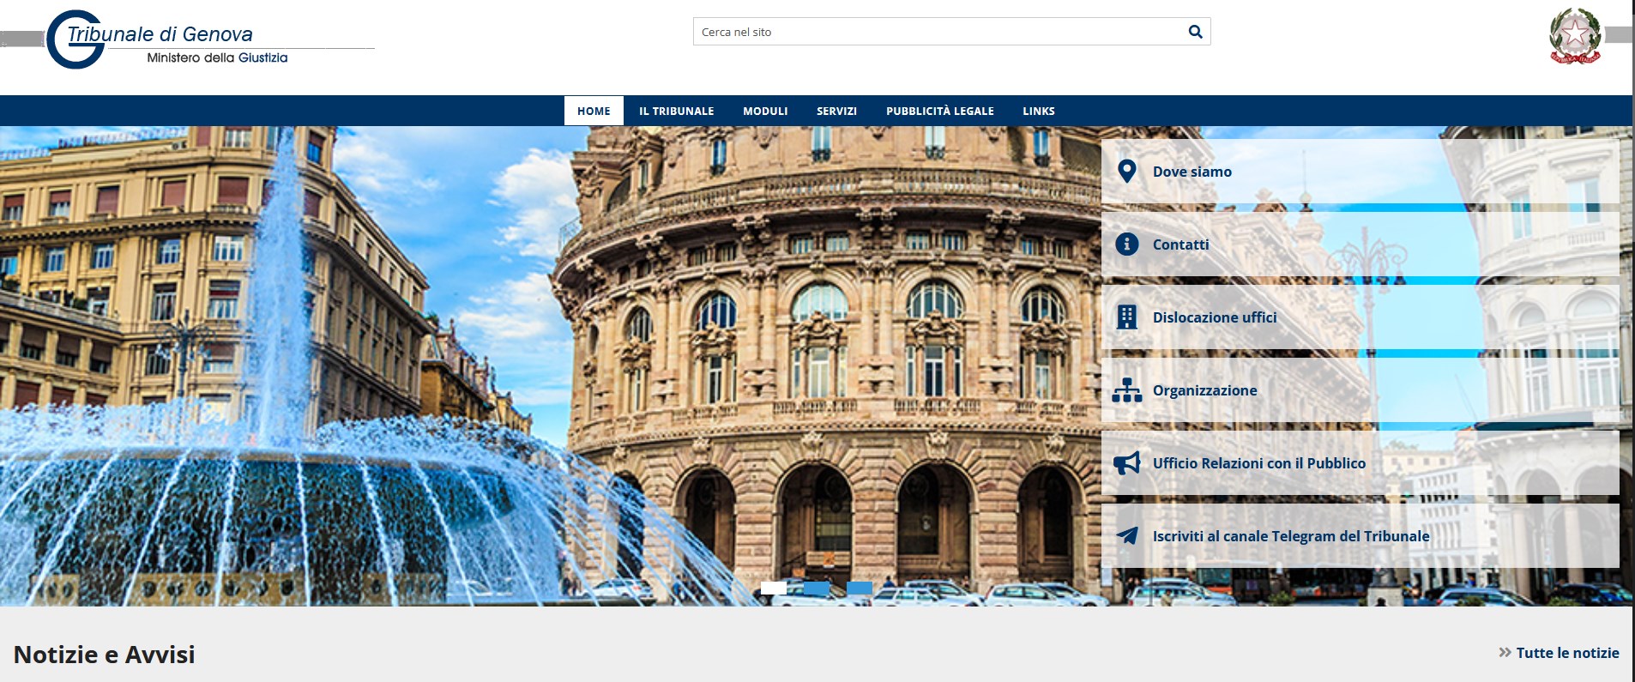
Task: Focus the Cerca nel sito search field
Action: [935, 32]
